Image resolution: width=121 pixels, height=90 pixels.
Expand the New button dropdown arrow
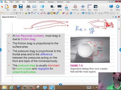[x=10, y=6]
